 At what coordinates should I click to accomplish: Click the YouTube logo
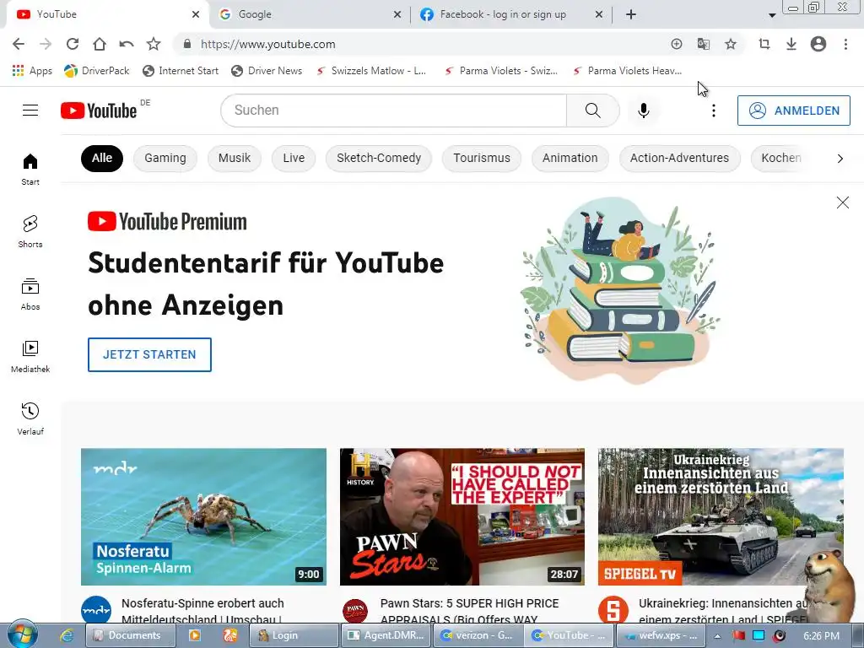tap(99, 111)
